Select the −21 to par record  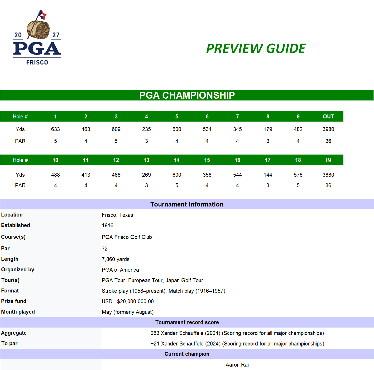click(x=237, y=344)
